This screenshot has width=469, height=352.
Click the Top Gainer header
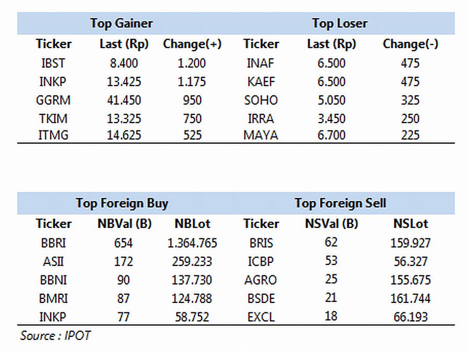click(121, 23)
